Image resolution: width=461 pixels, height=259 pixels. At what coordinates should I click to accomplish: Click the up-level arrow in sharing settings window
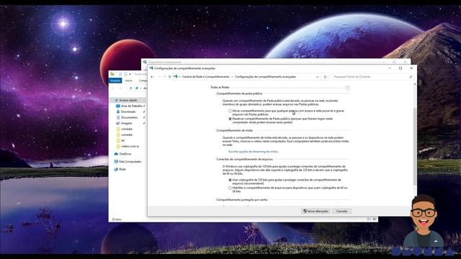pyautogui.click(x=170, y=77)
